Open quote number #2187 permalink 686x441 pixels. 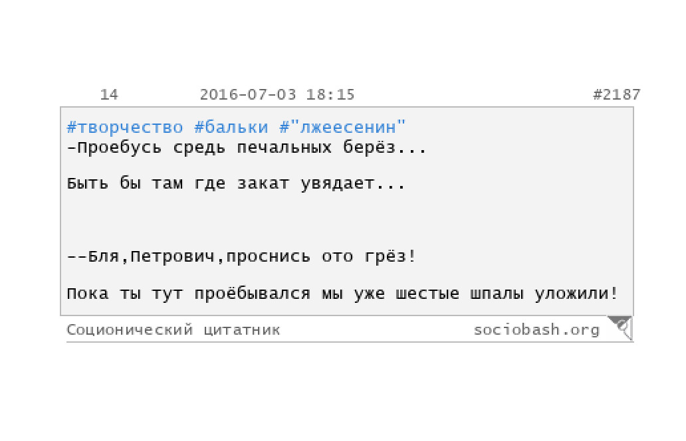pyautogui.click(x=616, y=94)
